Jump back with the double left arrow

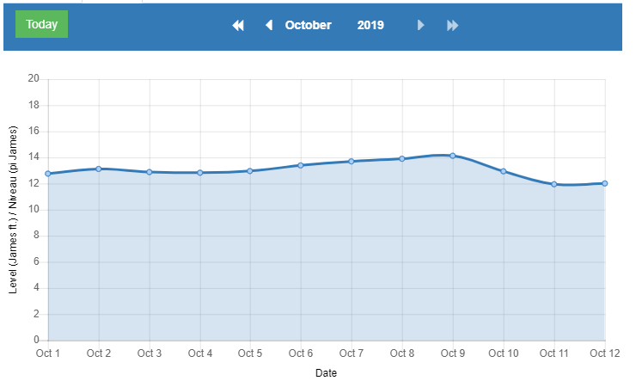click(x=238, y=26)
